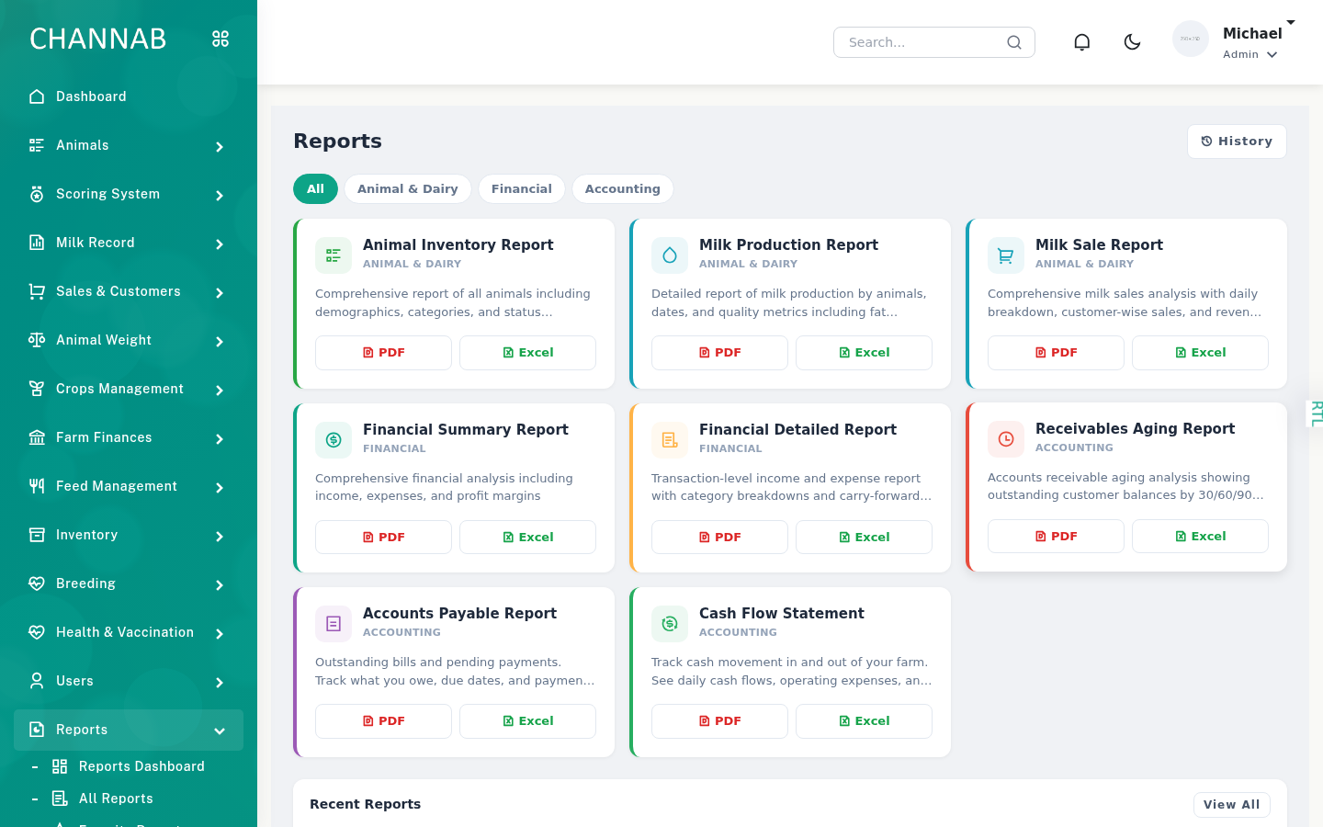Image resolution: width=1323 pixels, height=827 pixels.
Task: Click the Breeding heart icon
Action: (37, 583)
